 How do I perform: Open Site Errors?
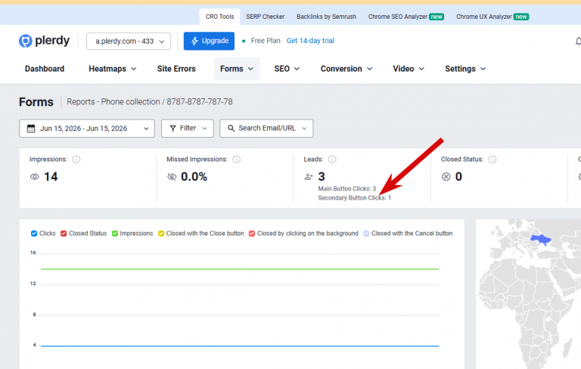[176, 69]
